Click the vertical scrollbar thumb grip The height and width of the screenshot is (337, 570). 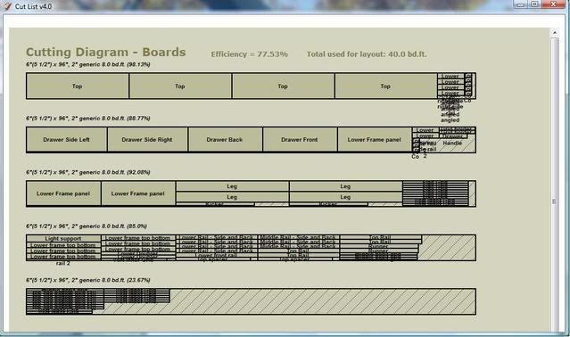tap(554, 201)
